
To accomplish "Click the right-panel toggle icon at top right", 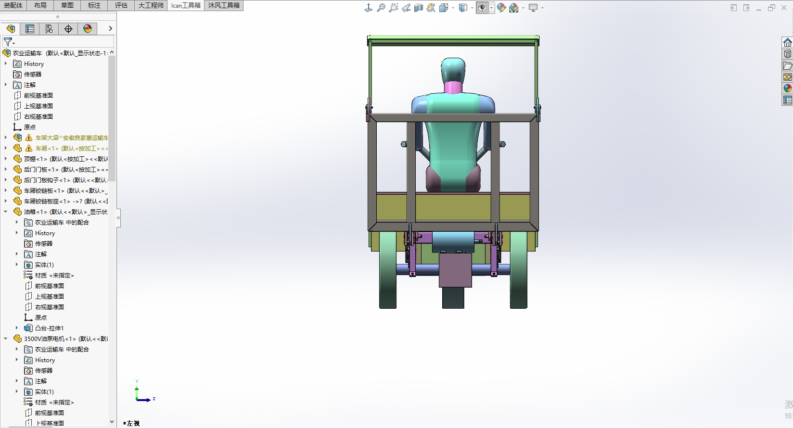I will tap(746, 8).
